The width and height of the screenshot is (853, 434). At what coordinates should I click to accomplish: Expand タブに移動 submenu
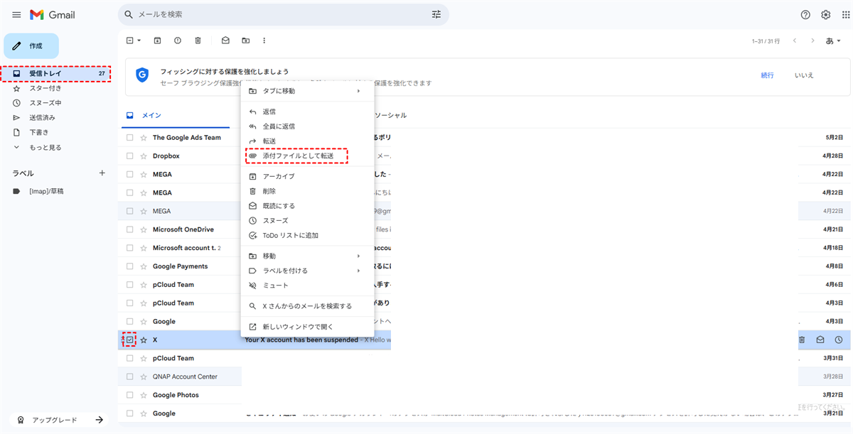(x=307, y=91)
